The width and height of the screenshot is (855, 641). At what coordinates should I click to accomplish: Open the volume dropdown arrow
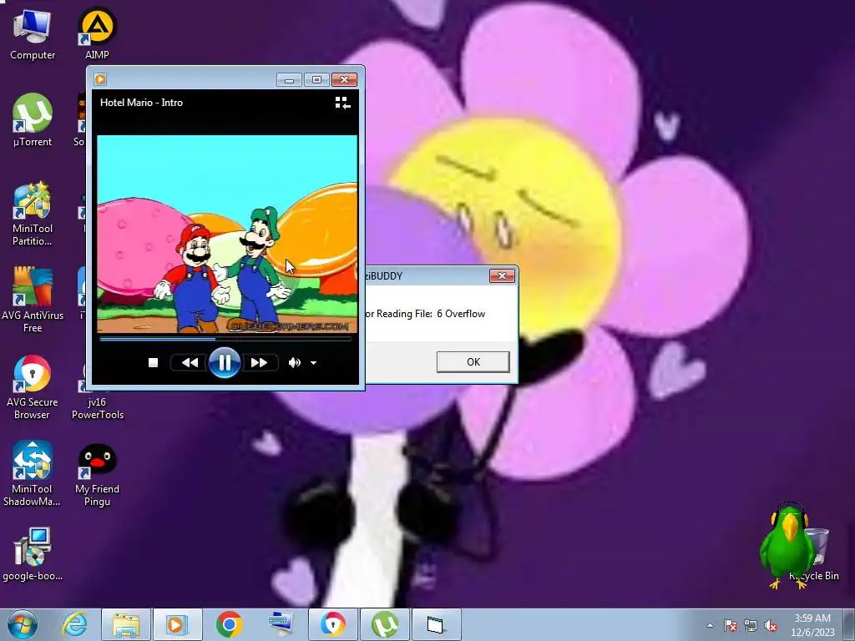pos(314,363)
